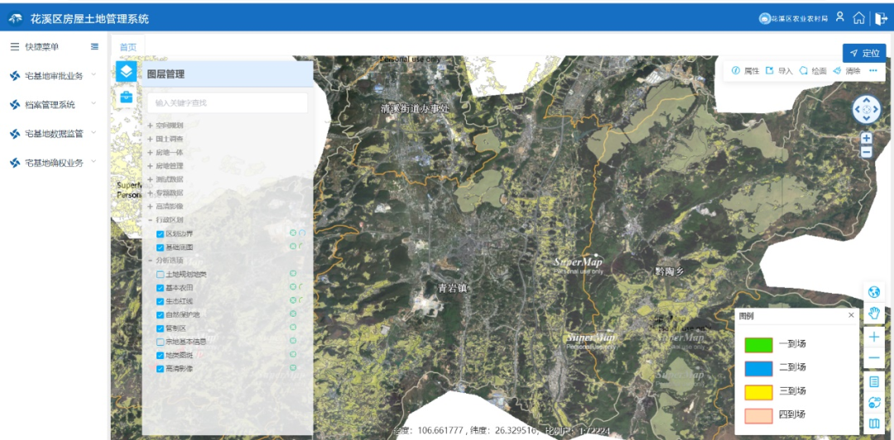Click the layer keyword search field
Image resolution: width=894 pixels, height=440 pixels.
point(227,103)
